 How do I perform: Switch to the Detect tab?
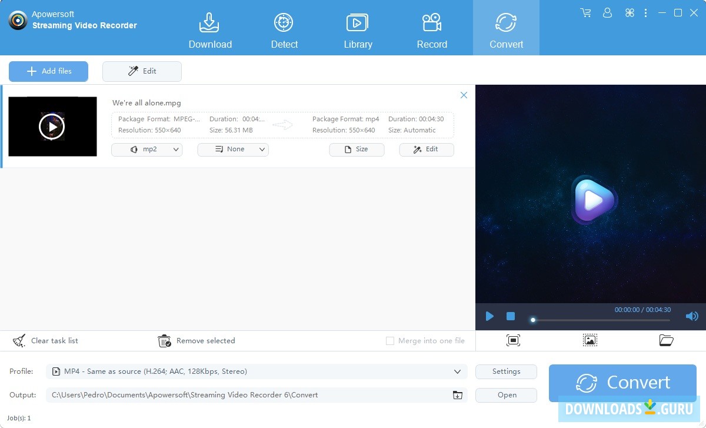tap(284, 31)
